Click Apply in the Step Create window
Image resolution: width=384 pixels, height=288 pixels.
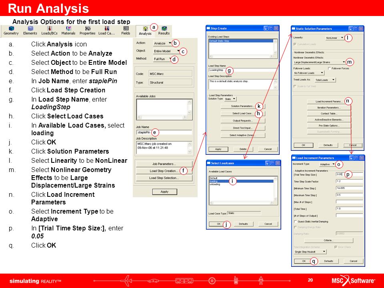pos(218,149)
